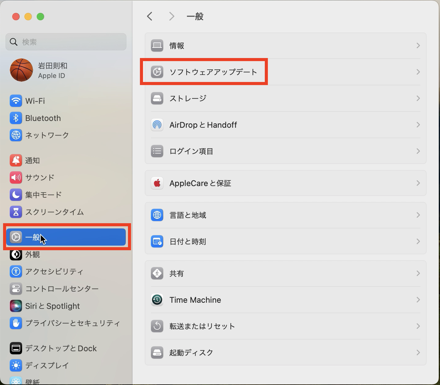The width and height of the screenshot is (440, 385).
Task: Click the コントロールセンター label
Action: tap(62, 289)
